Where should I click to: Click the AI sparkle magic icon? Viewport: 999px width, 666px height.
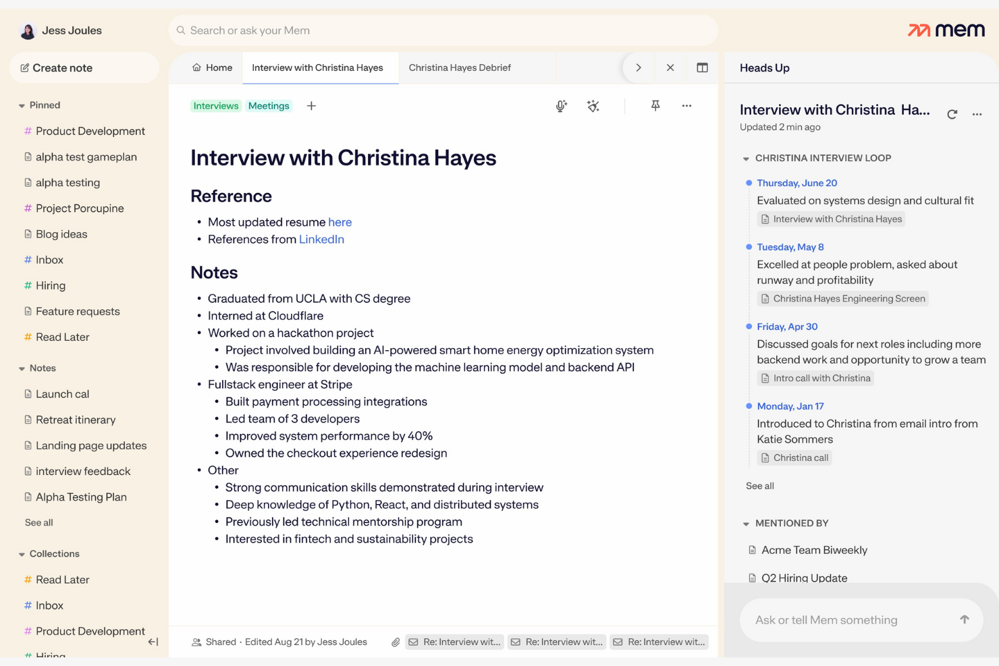pyautogui.click(x=593, y=106)
